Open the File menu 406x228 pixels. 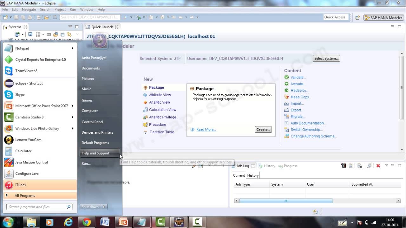click(x=5, y=9)
